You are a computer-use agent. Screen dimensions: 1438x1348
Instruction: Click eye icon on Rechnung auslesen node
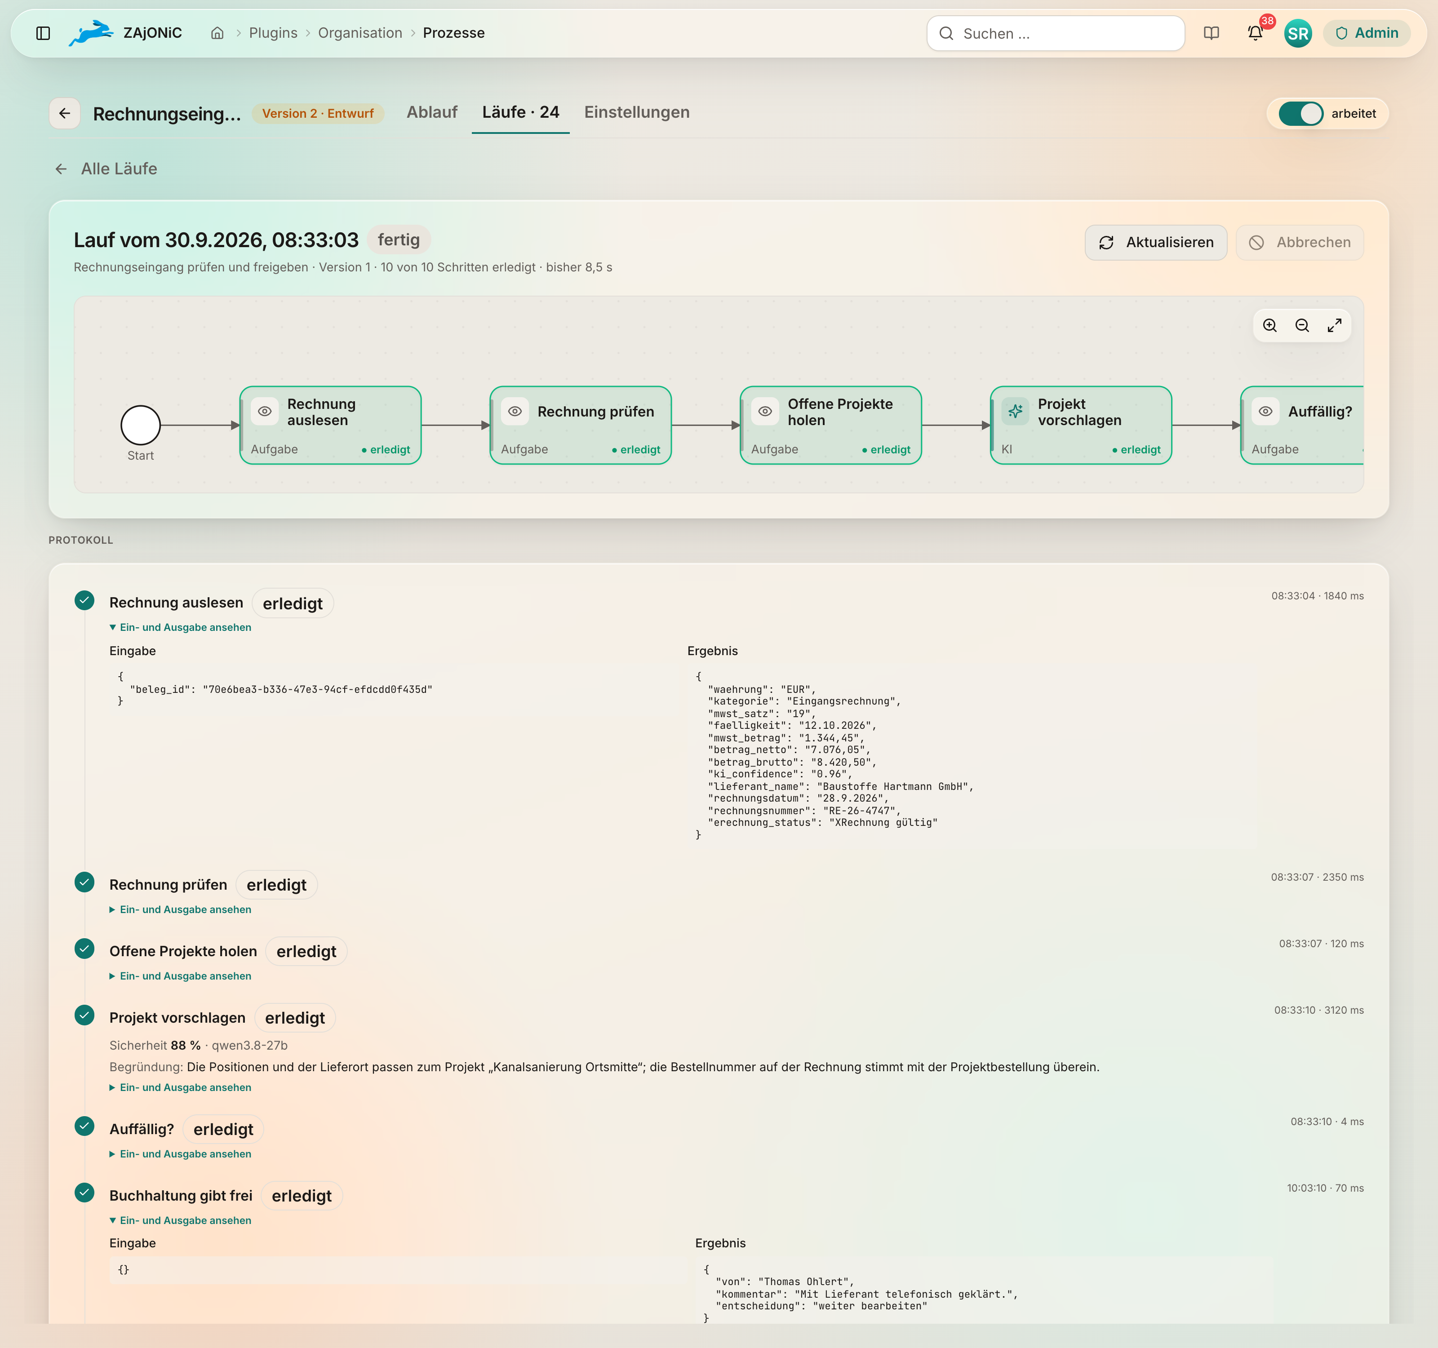click(265, 412)
